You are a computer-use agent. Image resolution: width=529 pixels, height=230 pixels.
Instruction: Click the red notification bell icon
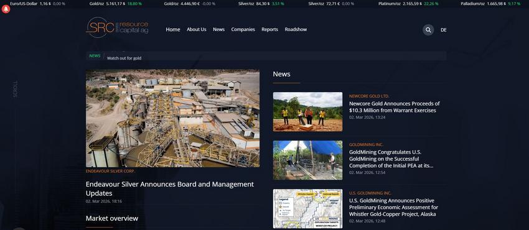click(x=6, y=9)
